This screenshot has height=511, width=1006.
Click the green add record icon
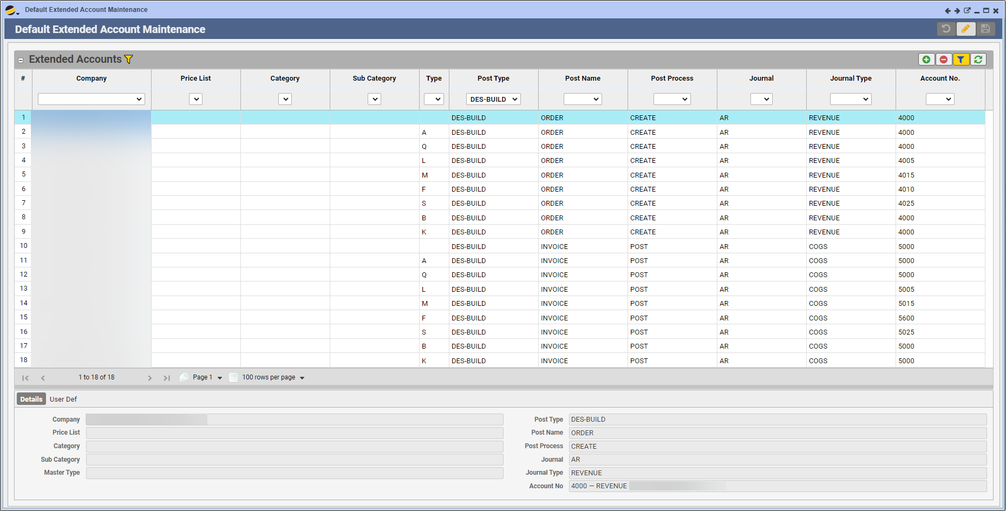(926, 60)
